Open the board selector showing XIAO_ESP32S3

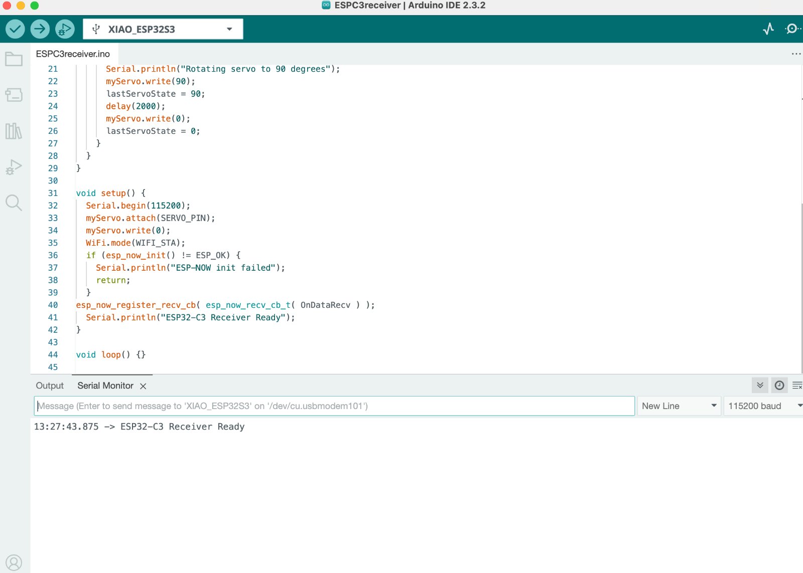(x=163, y=29)
